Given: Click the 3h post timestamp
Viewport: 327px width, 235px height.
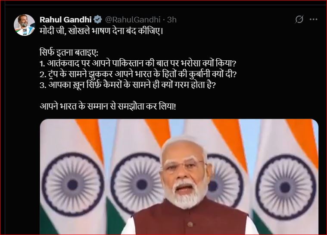Looking at the screenshot, I should click(172, 19).
